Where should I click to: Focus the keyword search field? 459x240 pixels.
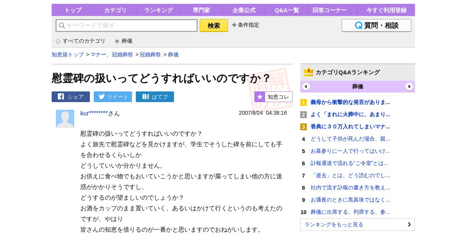[x=127, y=26]
